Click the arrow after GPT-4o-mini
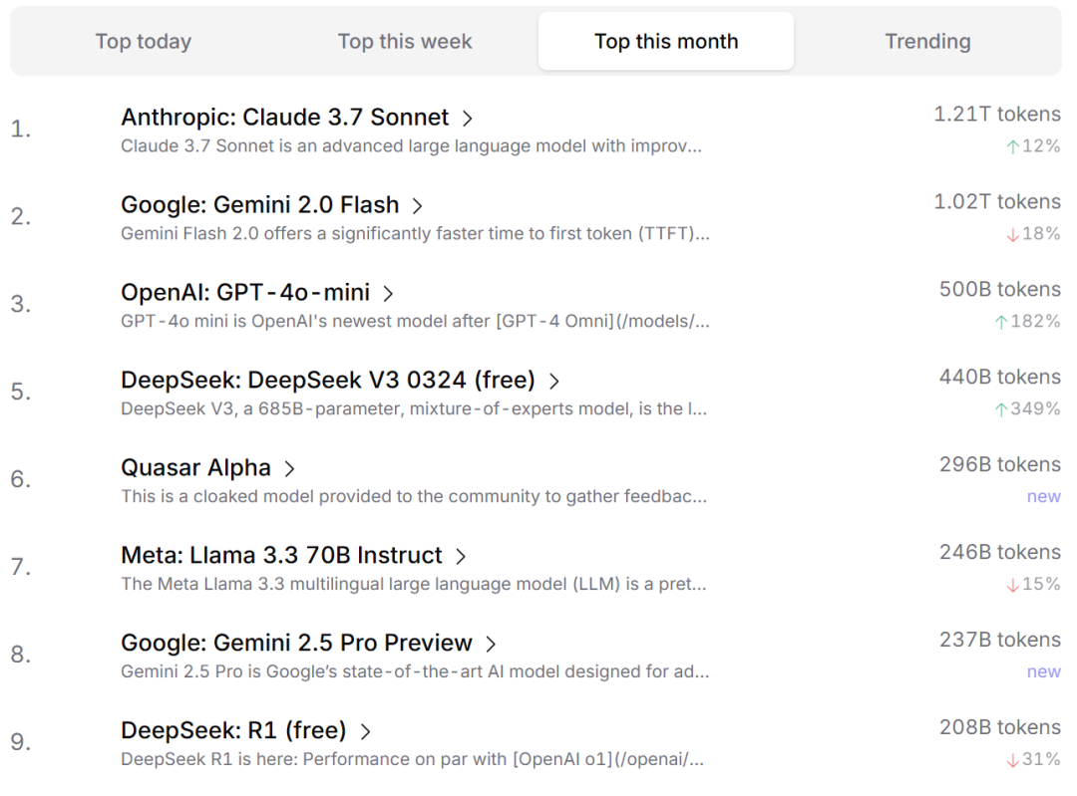This screenshot has width=1077, height=796. coord(388,294)
